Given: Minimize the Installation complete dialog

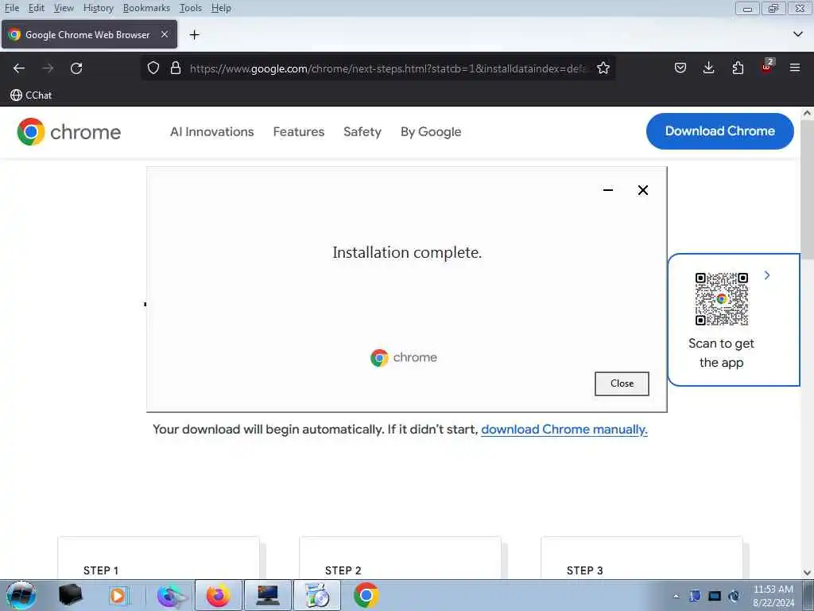Looking at the screenshot, I should 608,190.
